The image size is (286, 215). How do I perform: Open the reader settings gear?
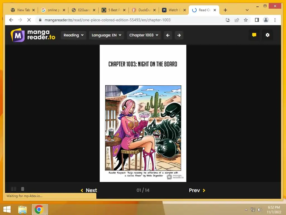pyautogui.click(x=267, y=35)
